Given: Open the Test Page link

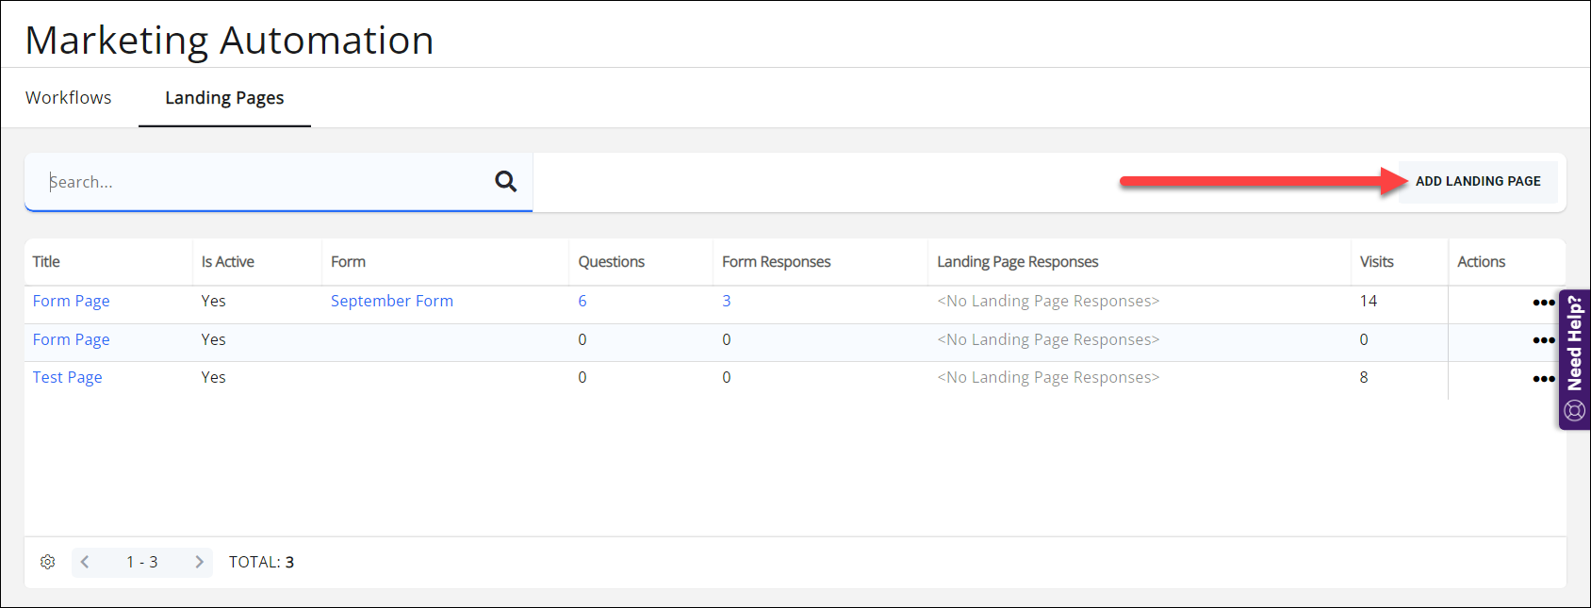Looking at the screenshot, I should pos(67,377).
